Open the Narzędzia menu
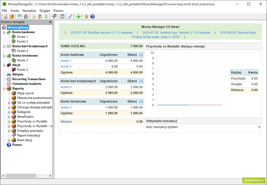 (x=29, y=10)
